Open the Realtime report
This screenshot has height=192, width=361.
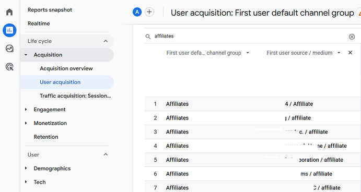[39, 23]
